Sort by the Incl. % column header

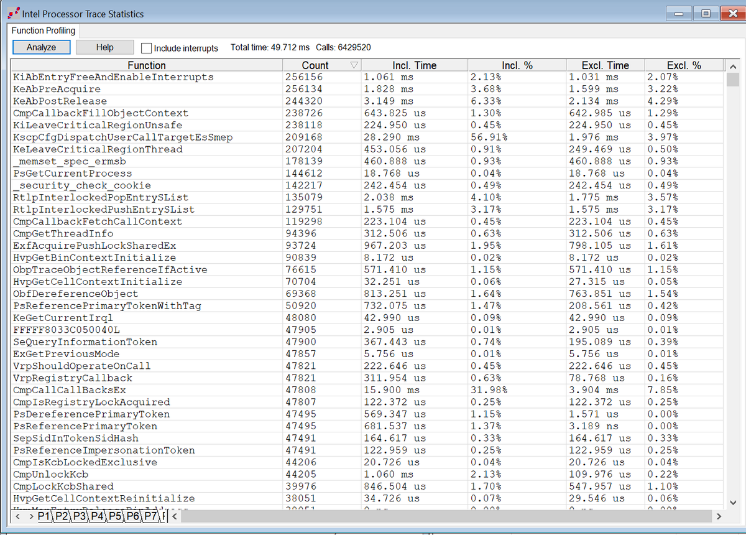click(x=517, y=65)
